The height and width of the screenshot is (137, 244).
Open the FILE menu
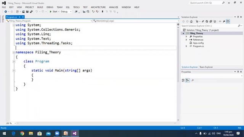(4, 7)
